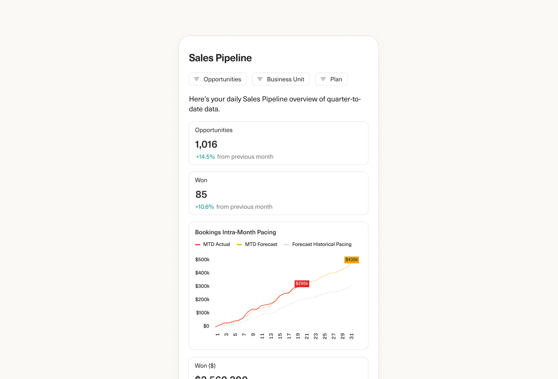Click the filter icon in Business Unit chip

(x=260, y=79)
